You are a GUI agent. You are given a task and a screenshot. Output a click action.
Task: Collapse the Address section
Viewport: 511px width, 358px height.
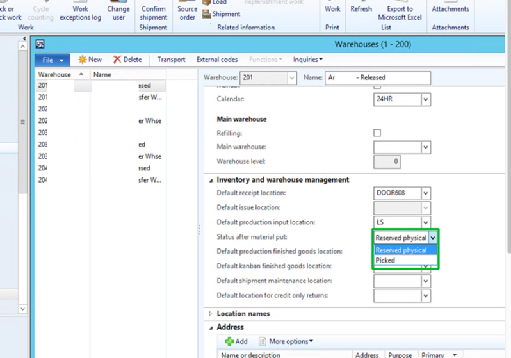211,328
